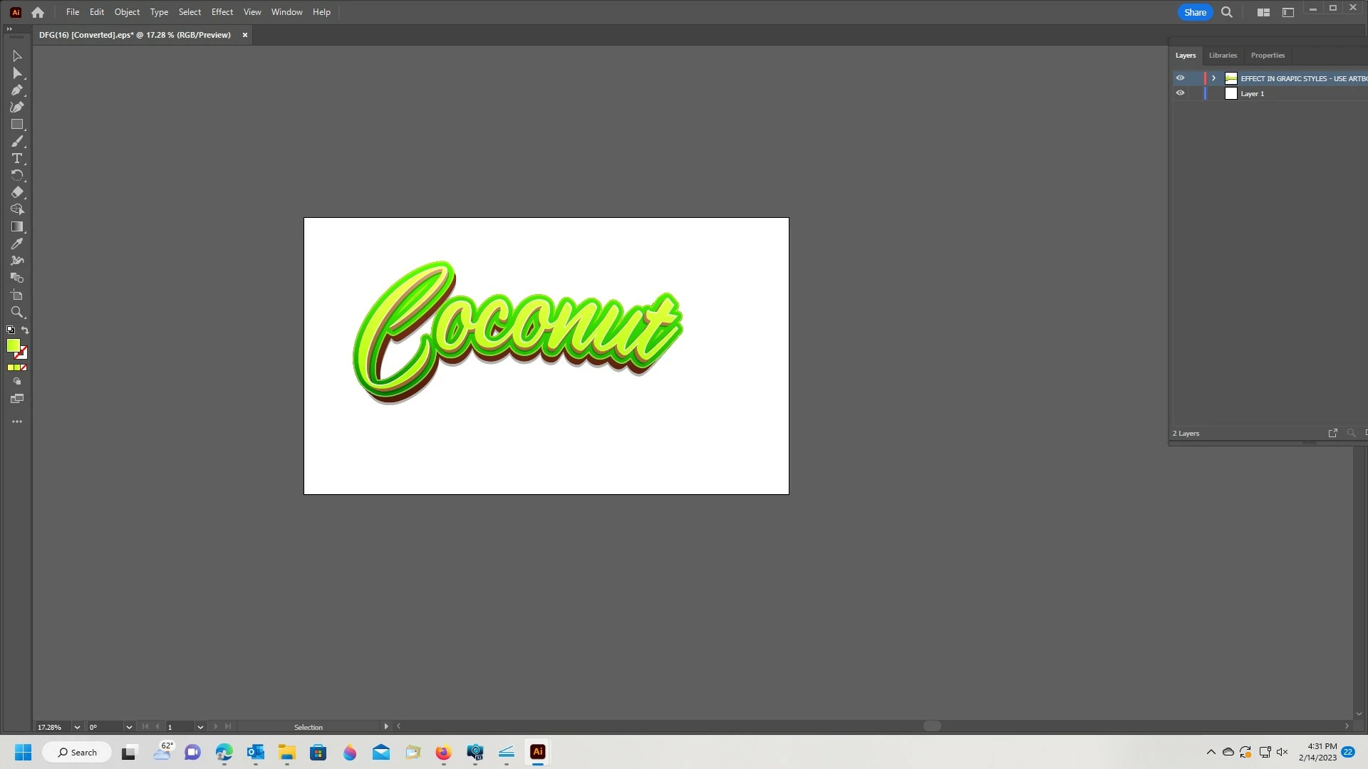Expand the EFFECT IN GRAPIC STYLES layer

pos(1213,78)
